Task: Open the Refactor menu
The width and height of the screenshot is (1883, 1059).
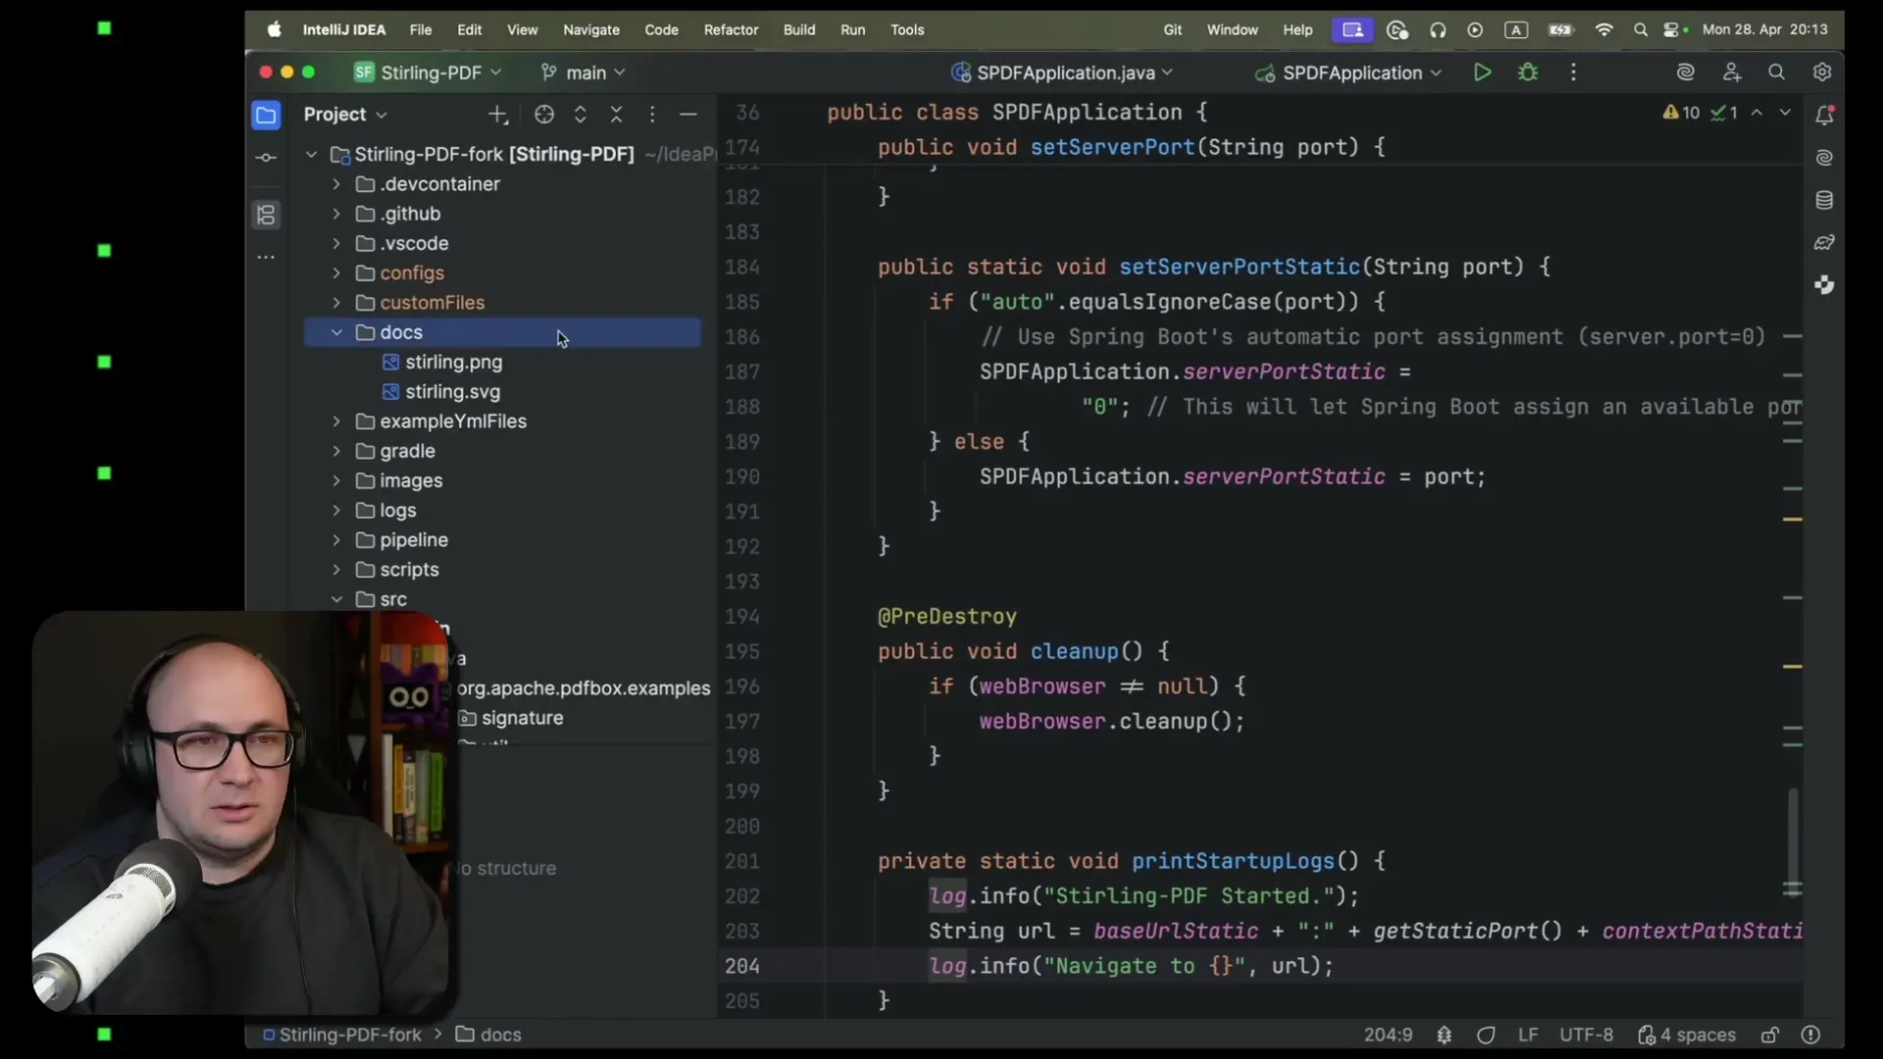Action: pos(731,30)
